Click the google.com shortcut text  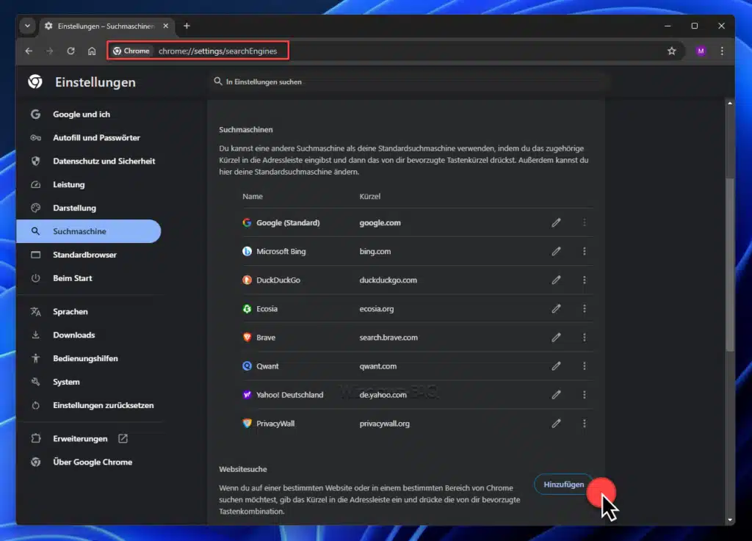click(380, 223)
